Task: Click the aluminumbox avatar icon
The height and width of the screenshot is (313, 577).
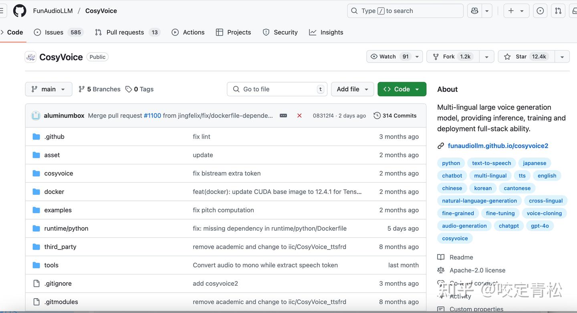Action: (36, 115)
